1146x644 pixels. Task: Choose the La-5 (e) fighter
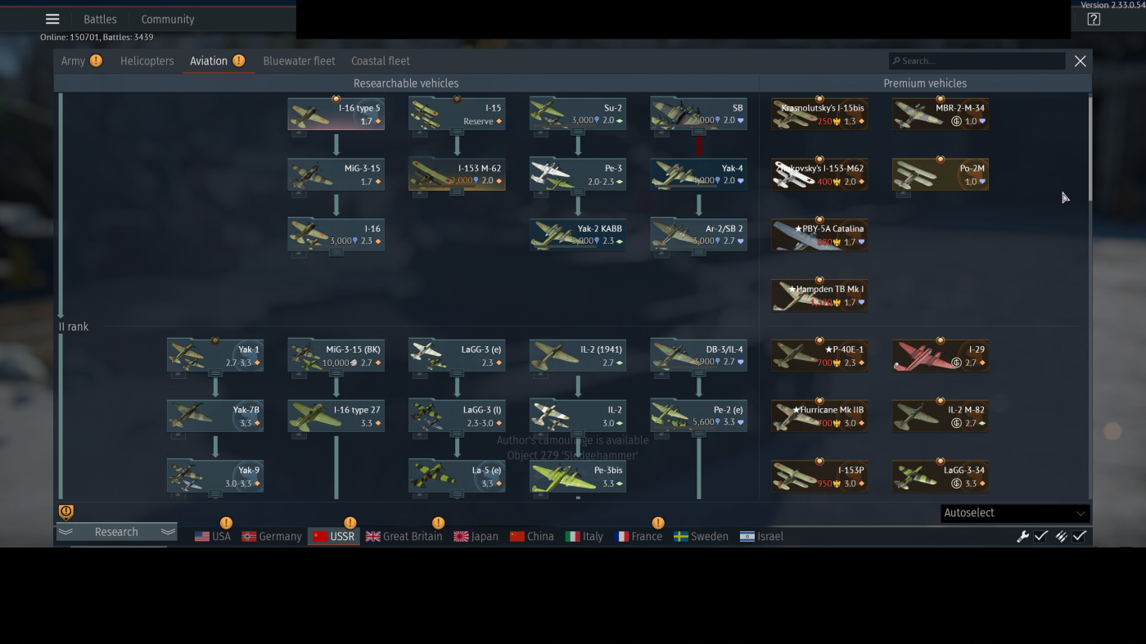(x=457, y=477)
